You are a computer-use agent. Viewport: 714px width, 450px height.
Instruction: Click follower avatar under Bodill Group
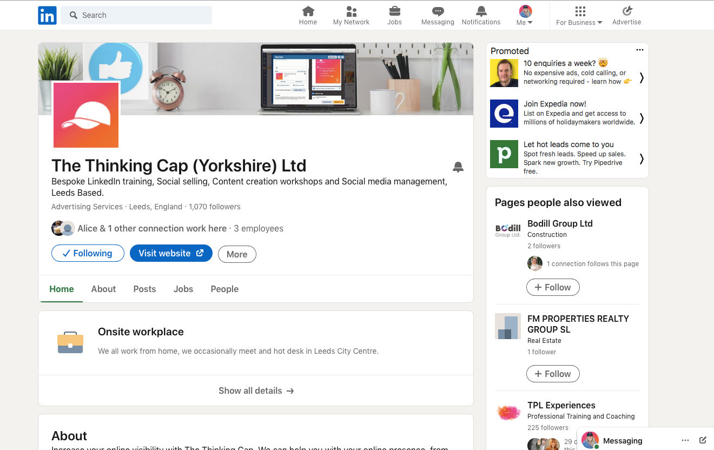tap(534, 263)
